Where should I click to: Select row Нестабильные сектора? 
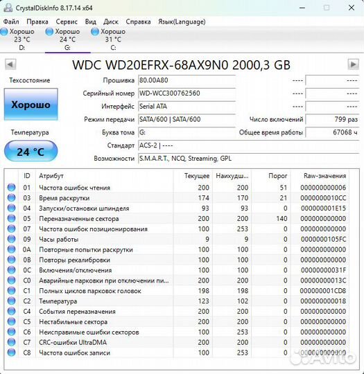tap(177, 321)
